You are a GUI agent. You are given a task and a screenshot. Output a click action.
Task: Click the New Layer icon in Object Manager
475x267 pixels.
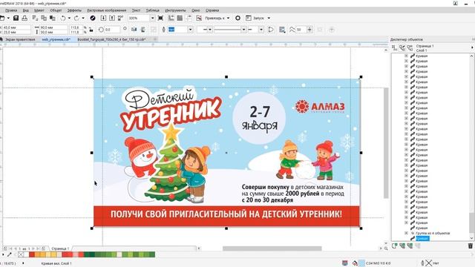(394, 246)
